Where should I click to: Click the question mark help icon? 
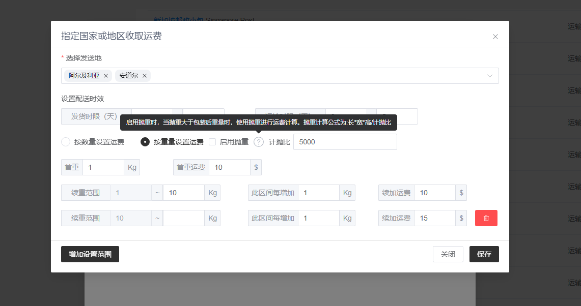tap(259, 142)
